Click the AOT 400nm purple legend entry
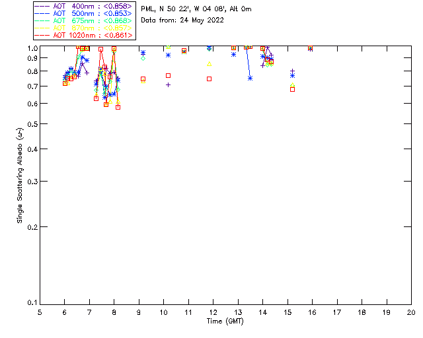Image resolution: width=423 pixels, height=338 pixels. tap(83, 6)
